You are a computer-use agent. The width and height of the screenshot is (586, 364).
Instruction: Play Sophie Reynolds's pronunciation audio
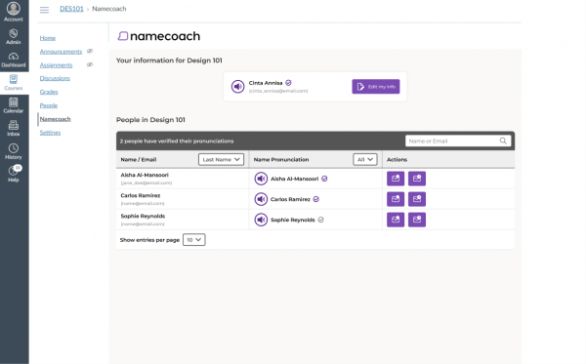coord(261,220)
